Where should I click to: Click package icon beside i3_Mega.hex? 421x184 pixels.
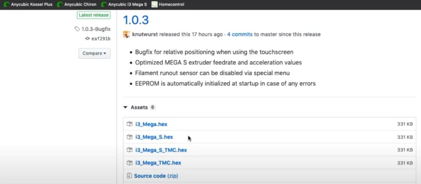129,124
